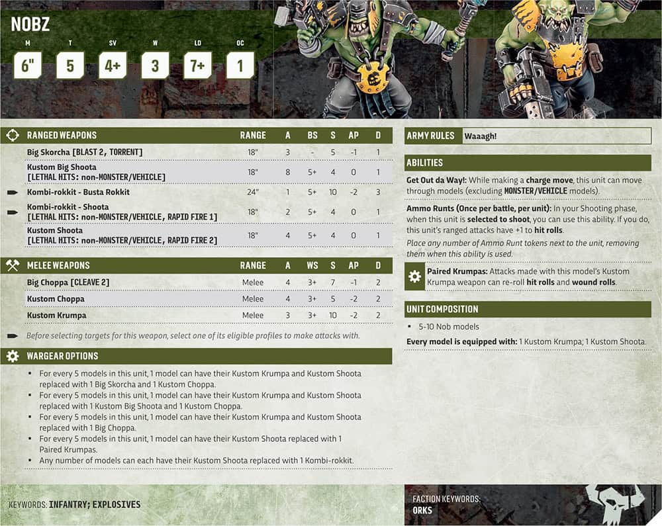This screenshot has width=662, height=526.
Task: Click the ranged weapons crosshair icon
Action: coord(12,136)
